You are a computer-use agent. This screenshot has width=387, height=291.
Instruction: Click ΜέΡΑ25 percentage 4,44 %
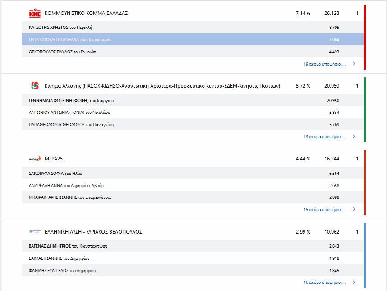click(303, 159)
